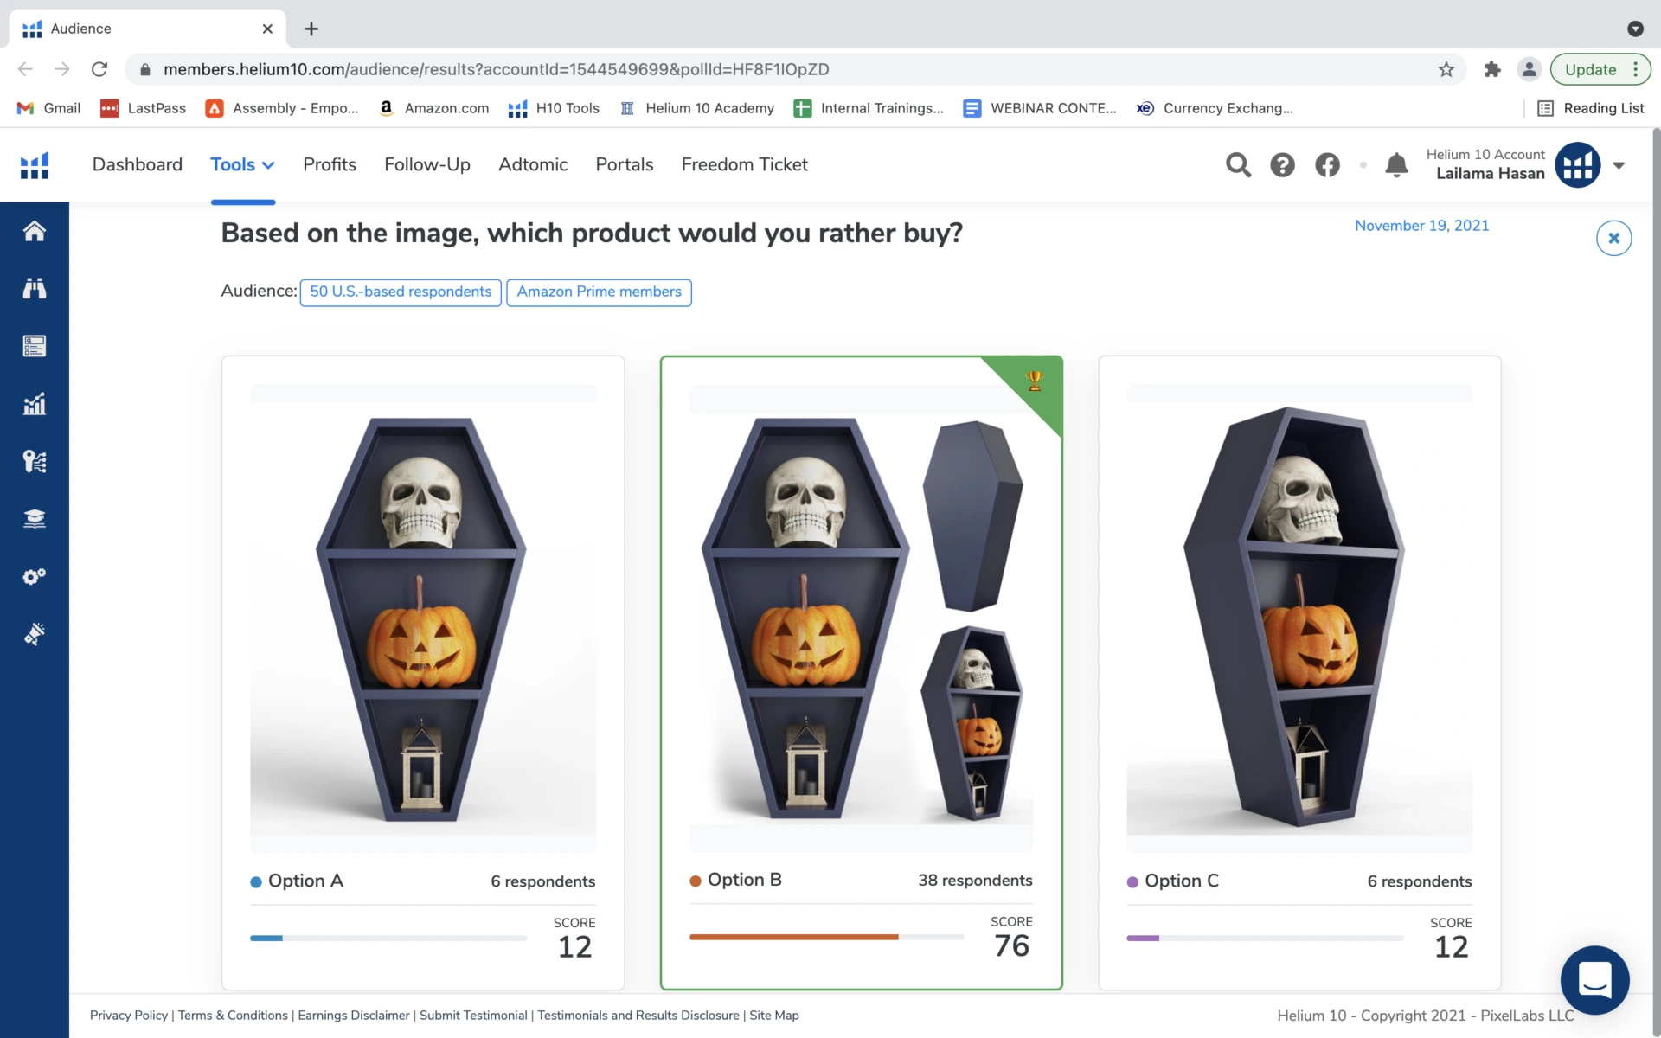Click the graduation cap sidebar icon

[x=34, y=519]
